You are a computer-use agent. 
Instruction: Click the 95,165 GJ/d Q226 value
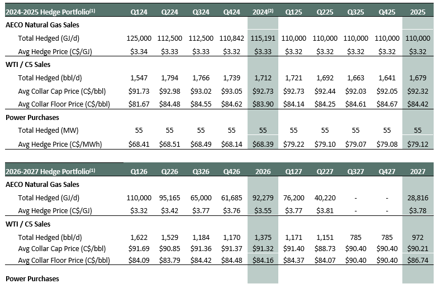click(x=169, y=198)
